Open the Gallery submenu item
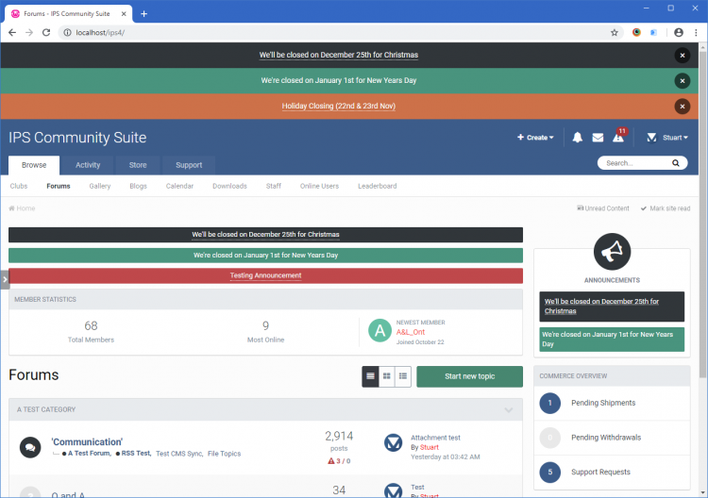 click(x=99, y=186)
